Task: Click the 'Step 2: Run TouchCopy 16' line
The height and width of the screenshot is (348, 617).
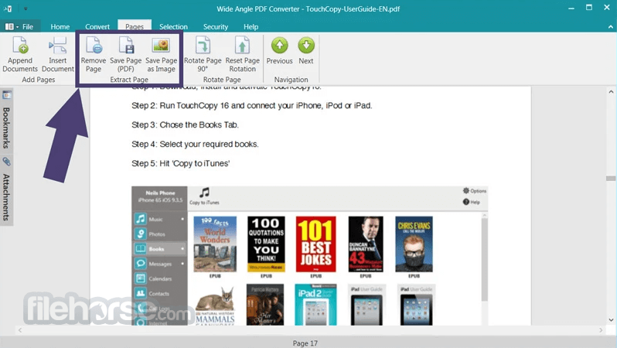Action: 252,105
